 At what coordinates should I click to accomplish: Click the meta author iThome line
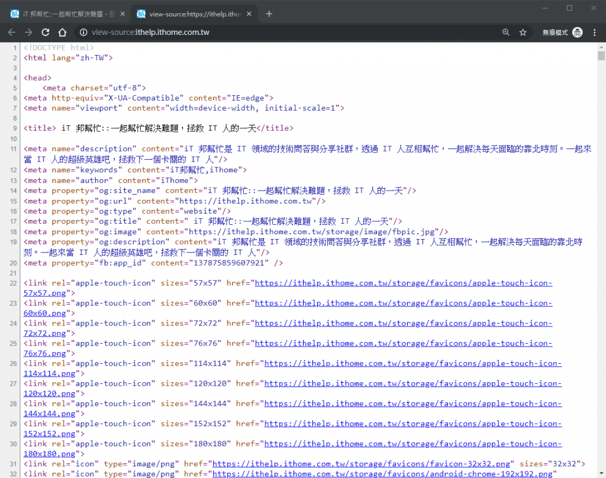pyautogui.click(x=111, y=180)
